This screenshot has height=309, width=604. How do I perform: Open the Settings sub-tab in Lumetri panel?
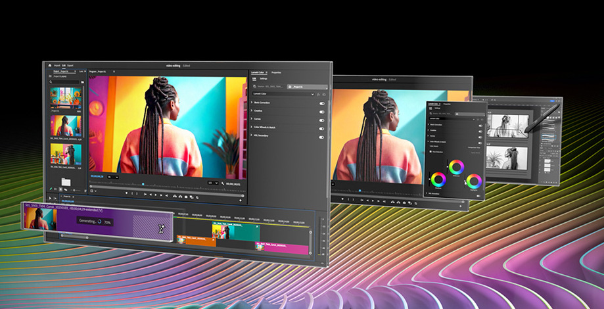coord(264,79)
